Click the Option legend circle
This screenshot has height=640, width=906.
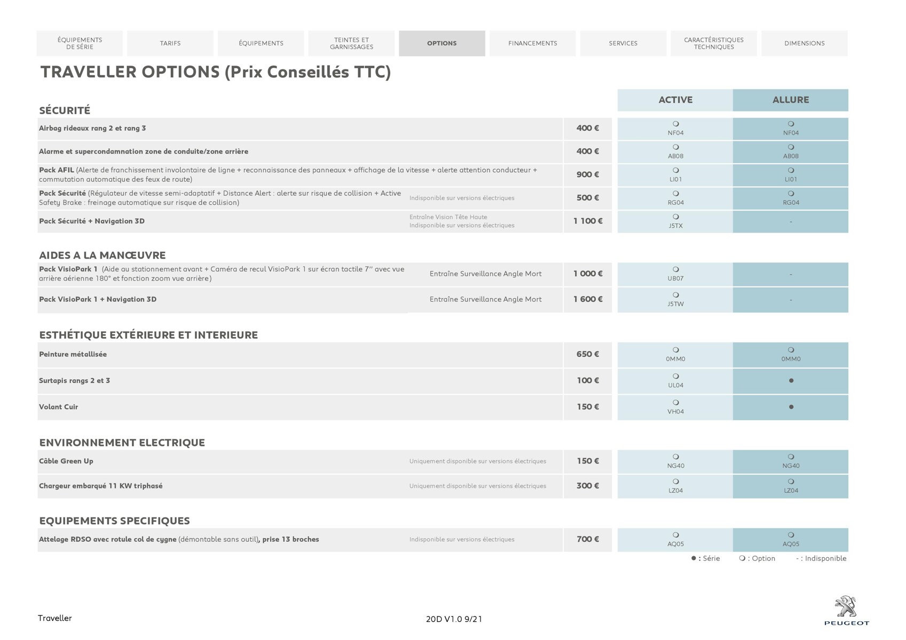742,558
